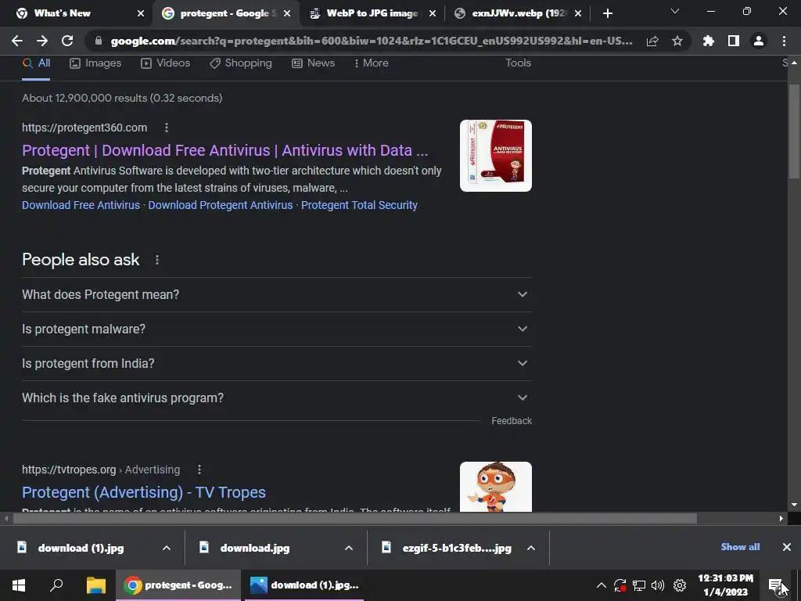Open a new browser tab
Screen dimensions: 801x601
pos(607,13)
